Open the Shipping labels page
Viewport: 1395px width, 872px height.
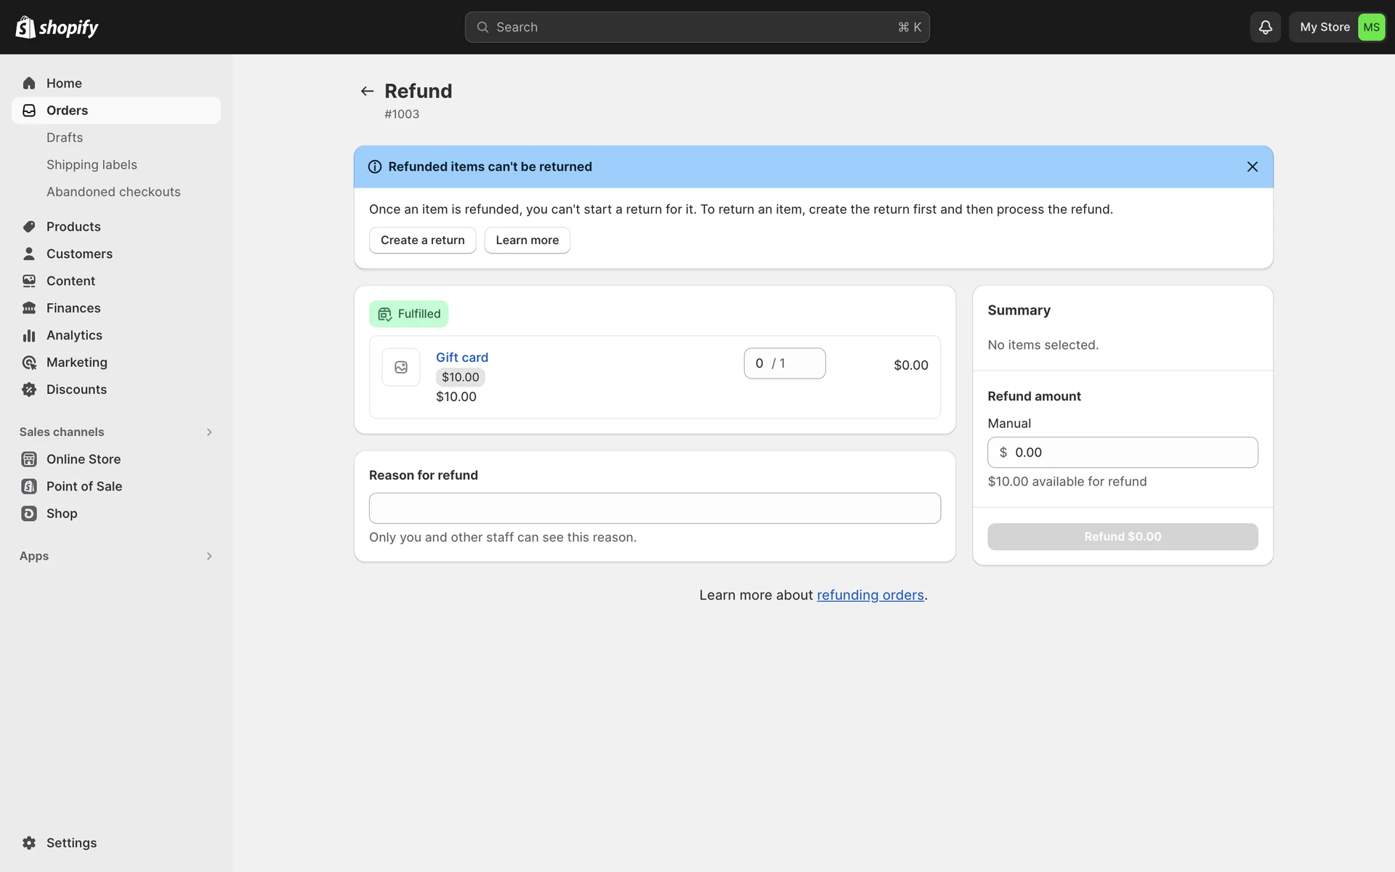click(x=92, y=165)
